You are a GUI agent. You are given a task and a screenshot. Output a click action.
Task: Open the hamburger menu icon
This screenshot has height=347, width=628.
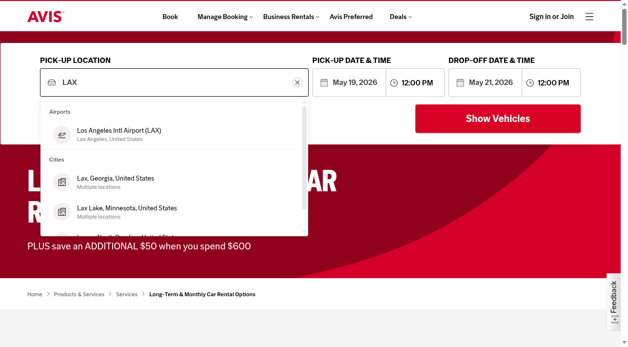(589, 17)
